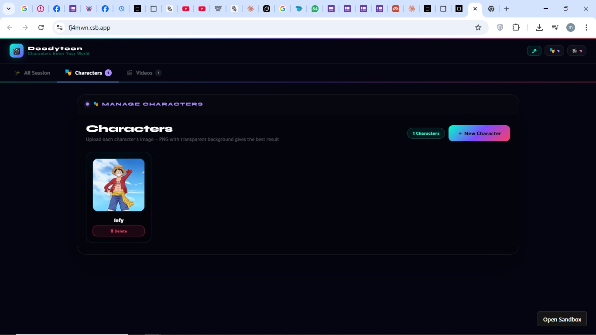Switch to the gray column icon tab
The width and height of the screenshot is (596, 335).
click(x=218, y=9)
